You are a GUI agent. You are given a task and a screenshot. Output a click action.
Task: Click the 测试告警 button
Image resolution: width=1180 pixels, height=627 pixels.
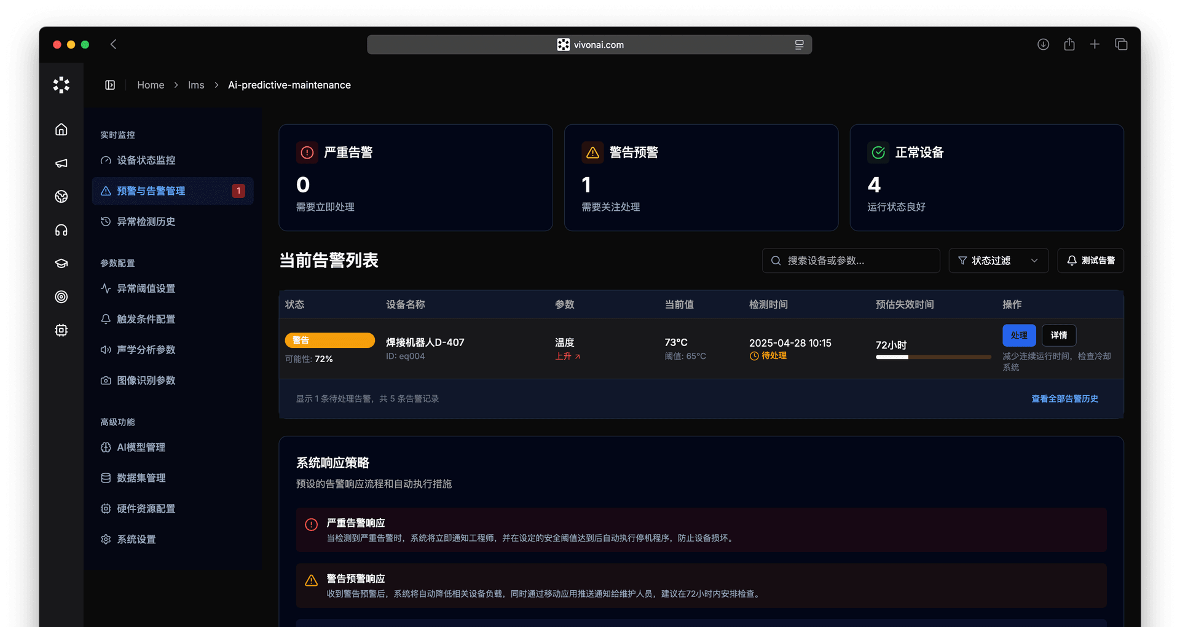[x=1090, y=261]
